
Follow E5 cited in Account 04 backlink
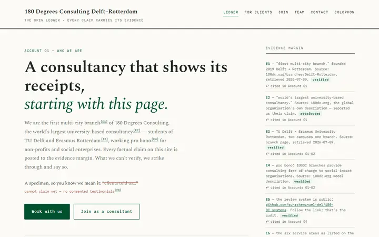coord(286,222)
